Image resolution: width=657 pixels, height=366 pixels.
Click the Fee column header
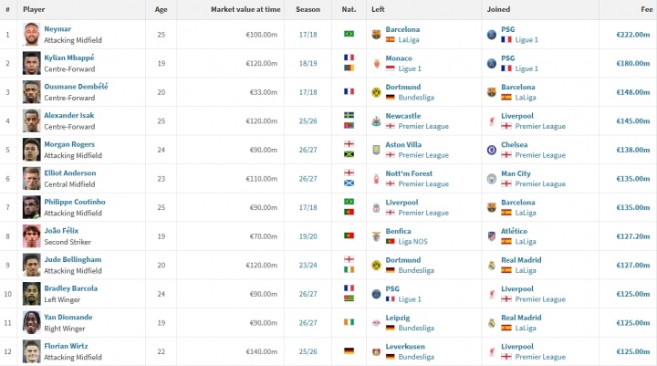[x=647, y=9]
